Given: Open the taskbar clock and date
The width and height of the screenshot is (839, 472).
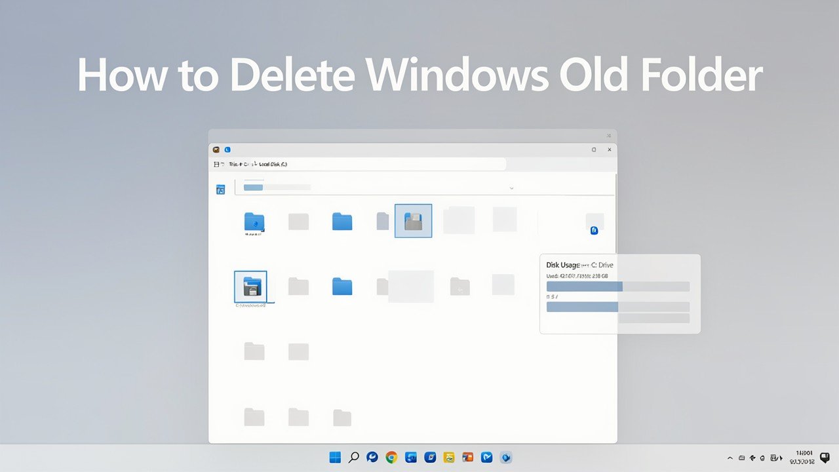Looking at the screenshot, I should (x=804, y=458).
